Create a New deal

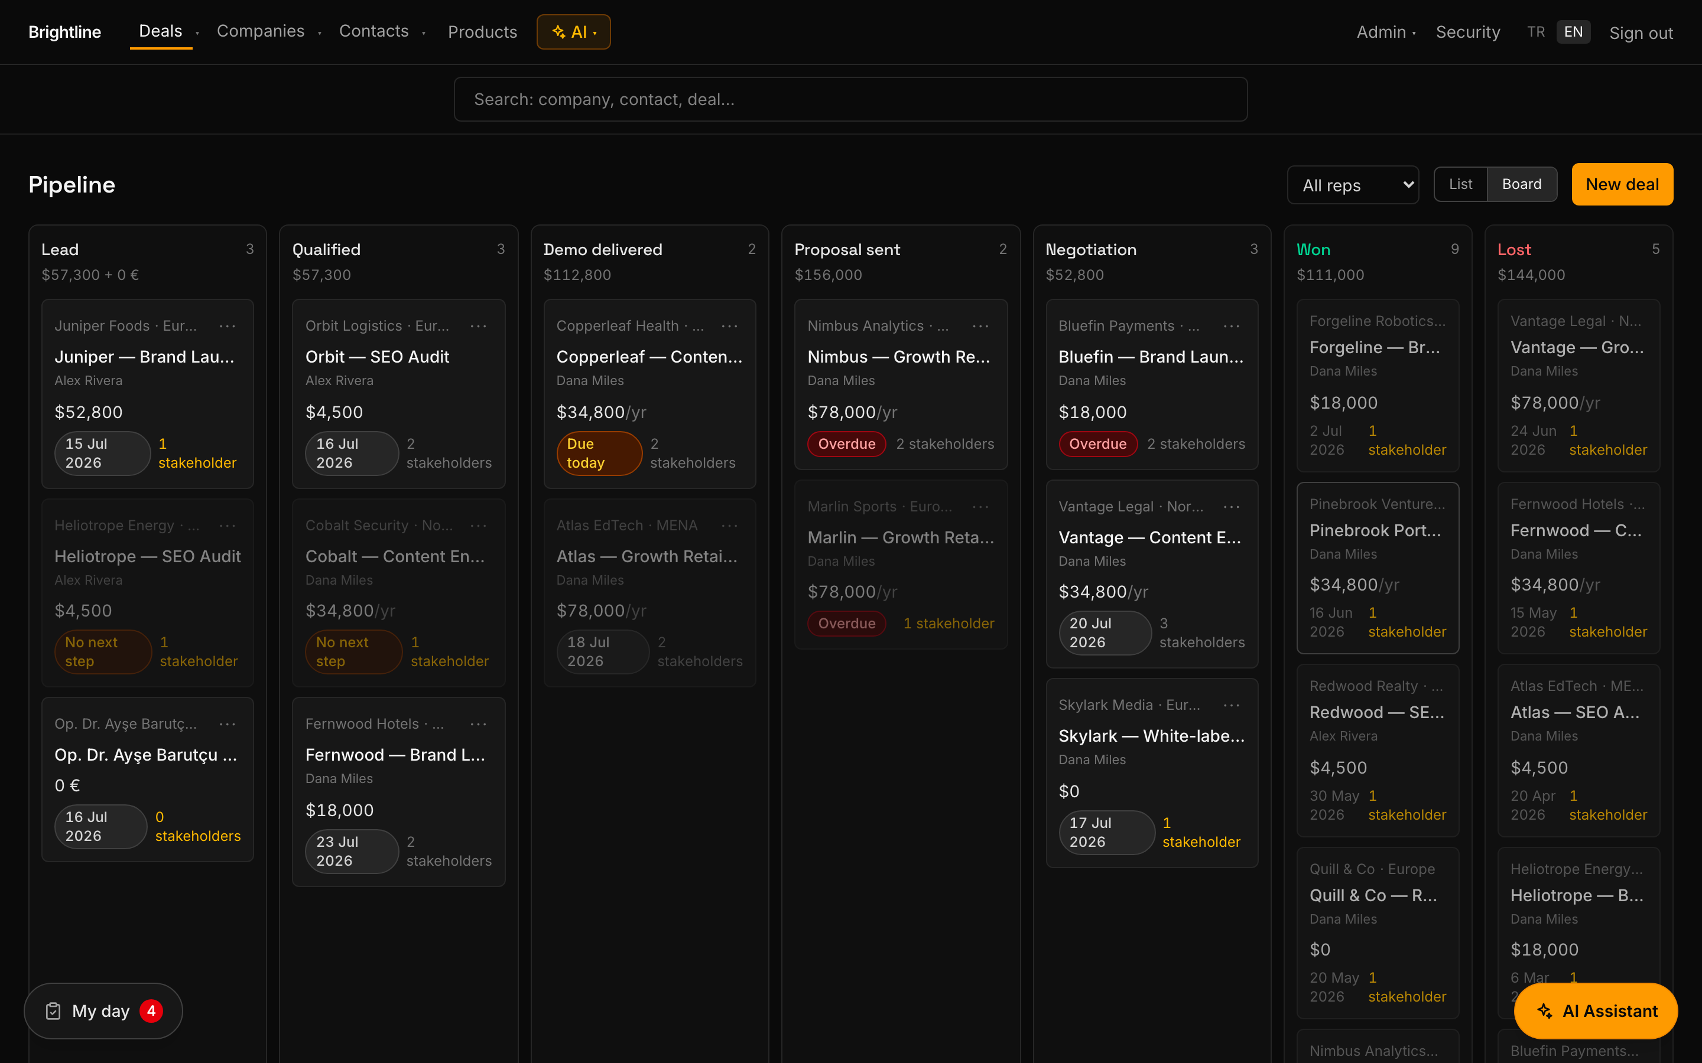[1623, 184]
